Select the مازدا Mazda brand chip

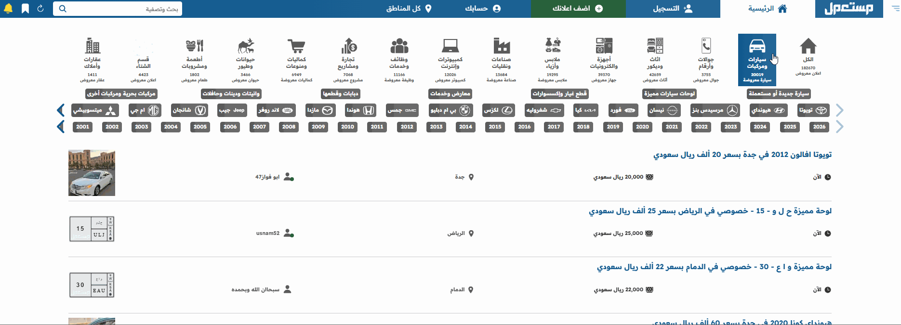pos(320,110)
